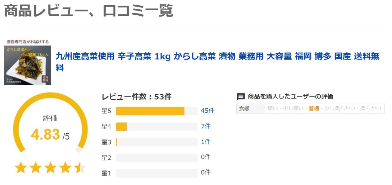Click the half-filled fifth star icon
This screenshot has width=392, height=185.
tap(80, 168)
